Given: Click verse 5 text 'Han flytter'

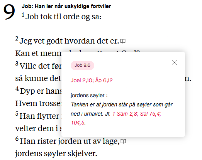Looking at the screenshot, I should pos(39,116).
